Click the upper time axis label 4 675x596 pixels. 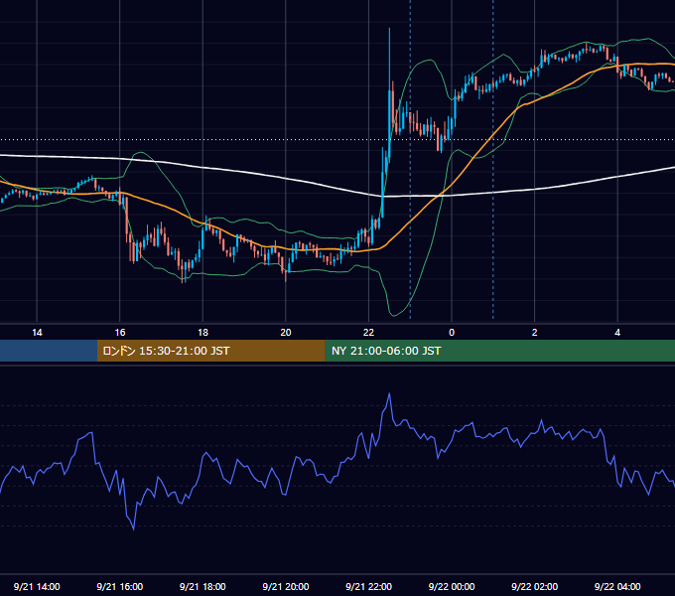pos(617,333)
